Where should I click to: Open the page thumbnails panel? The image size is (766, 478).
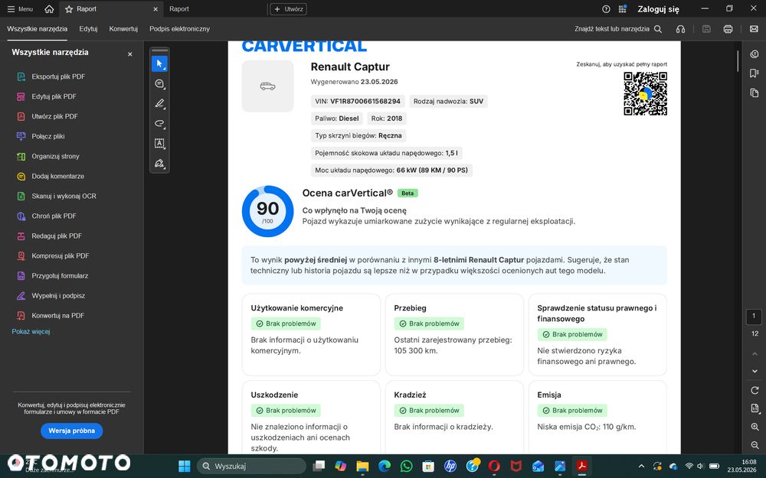pyautogui.click(x=755, y=93)
